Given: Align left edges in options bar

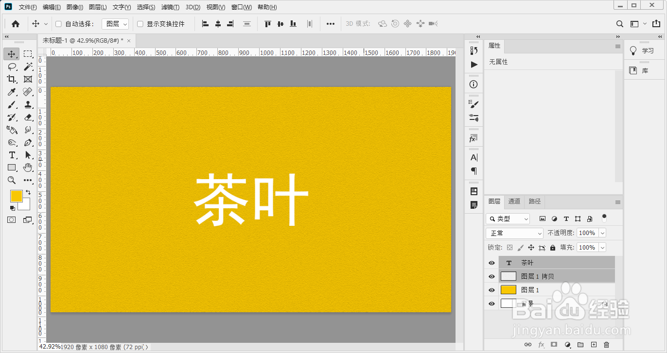Looking at the screenshot, I should [205, 24].
